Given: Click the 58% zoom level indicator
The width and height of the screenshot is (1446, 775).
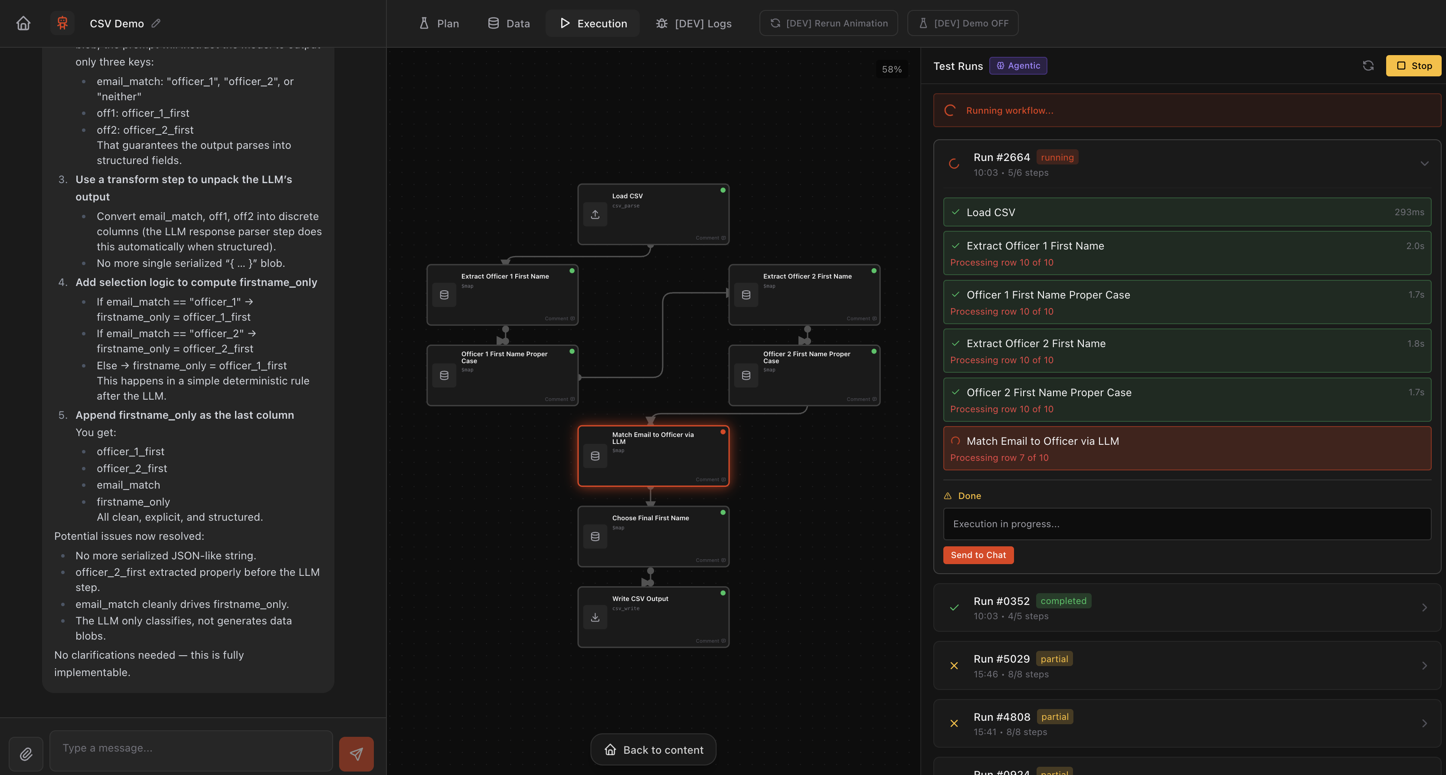Looking at the screenshot, I should pos(891,69).
